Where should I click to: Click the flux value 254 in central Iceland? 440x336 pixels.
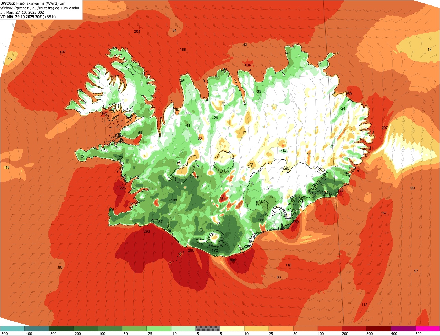click(x=222, y=199)
